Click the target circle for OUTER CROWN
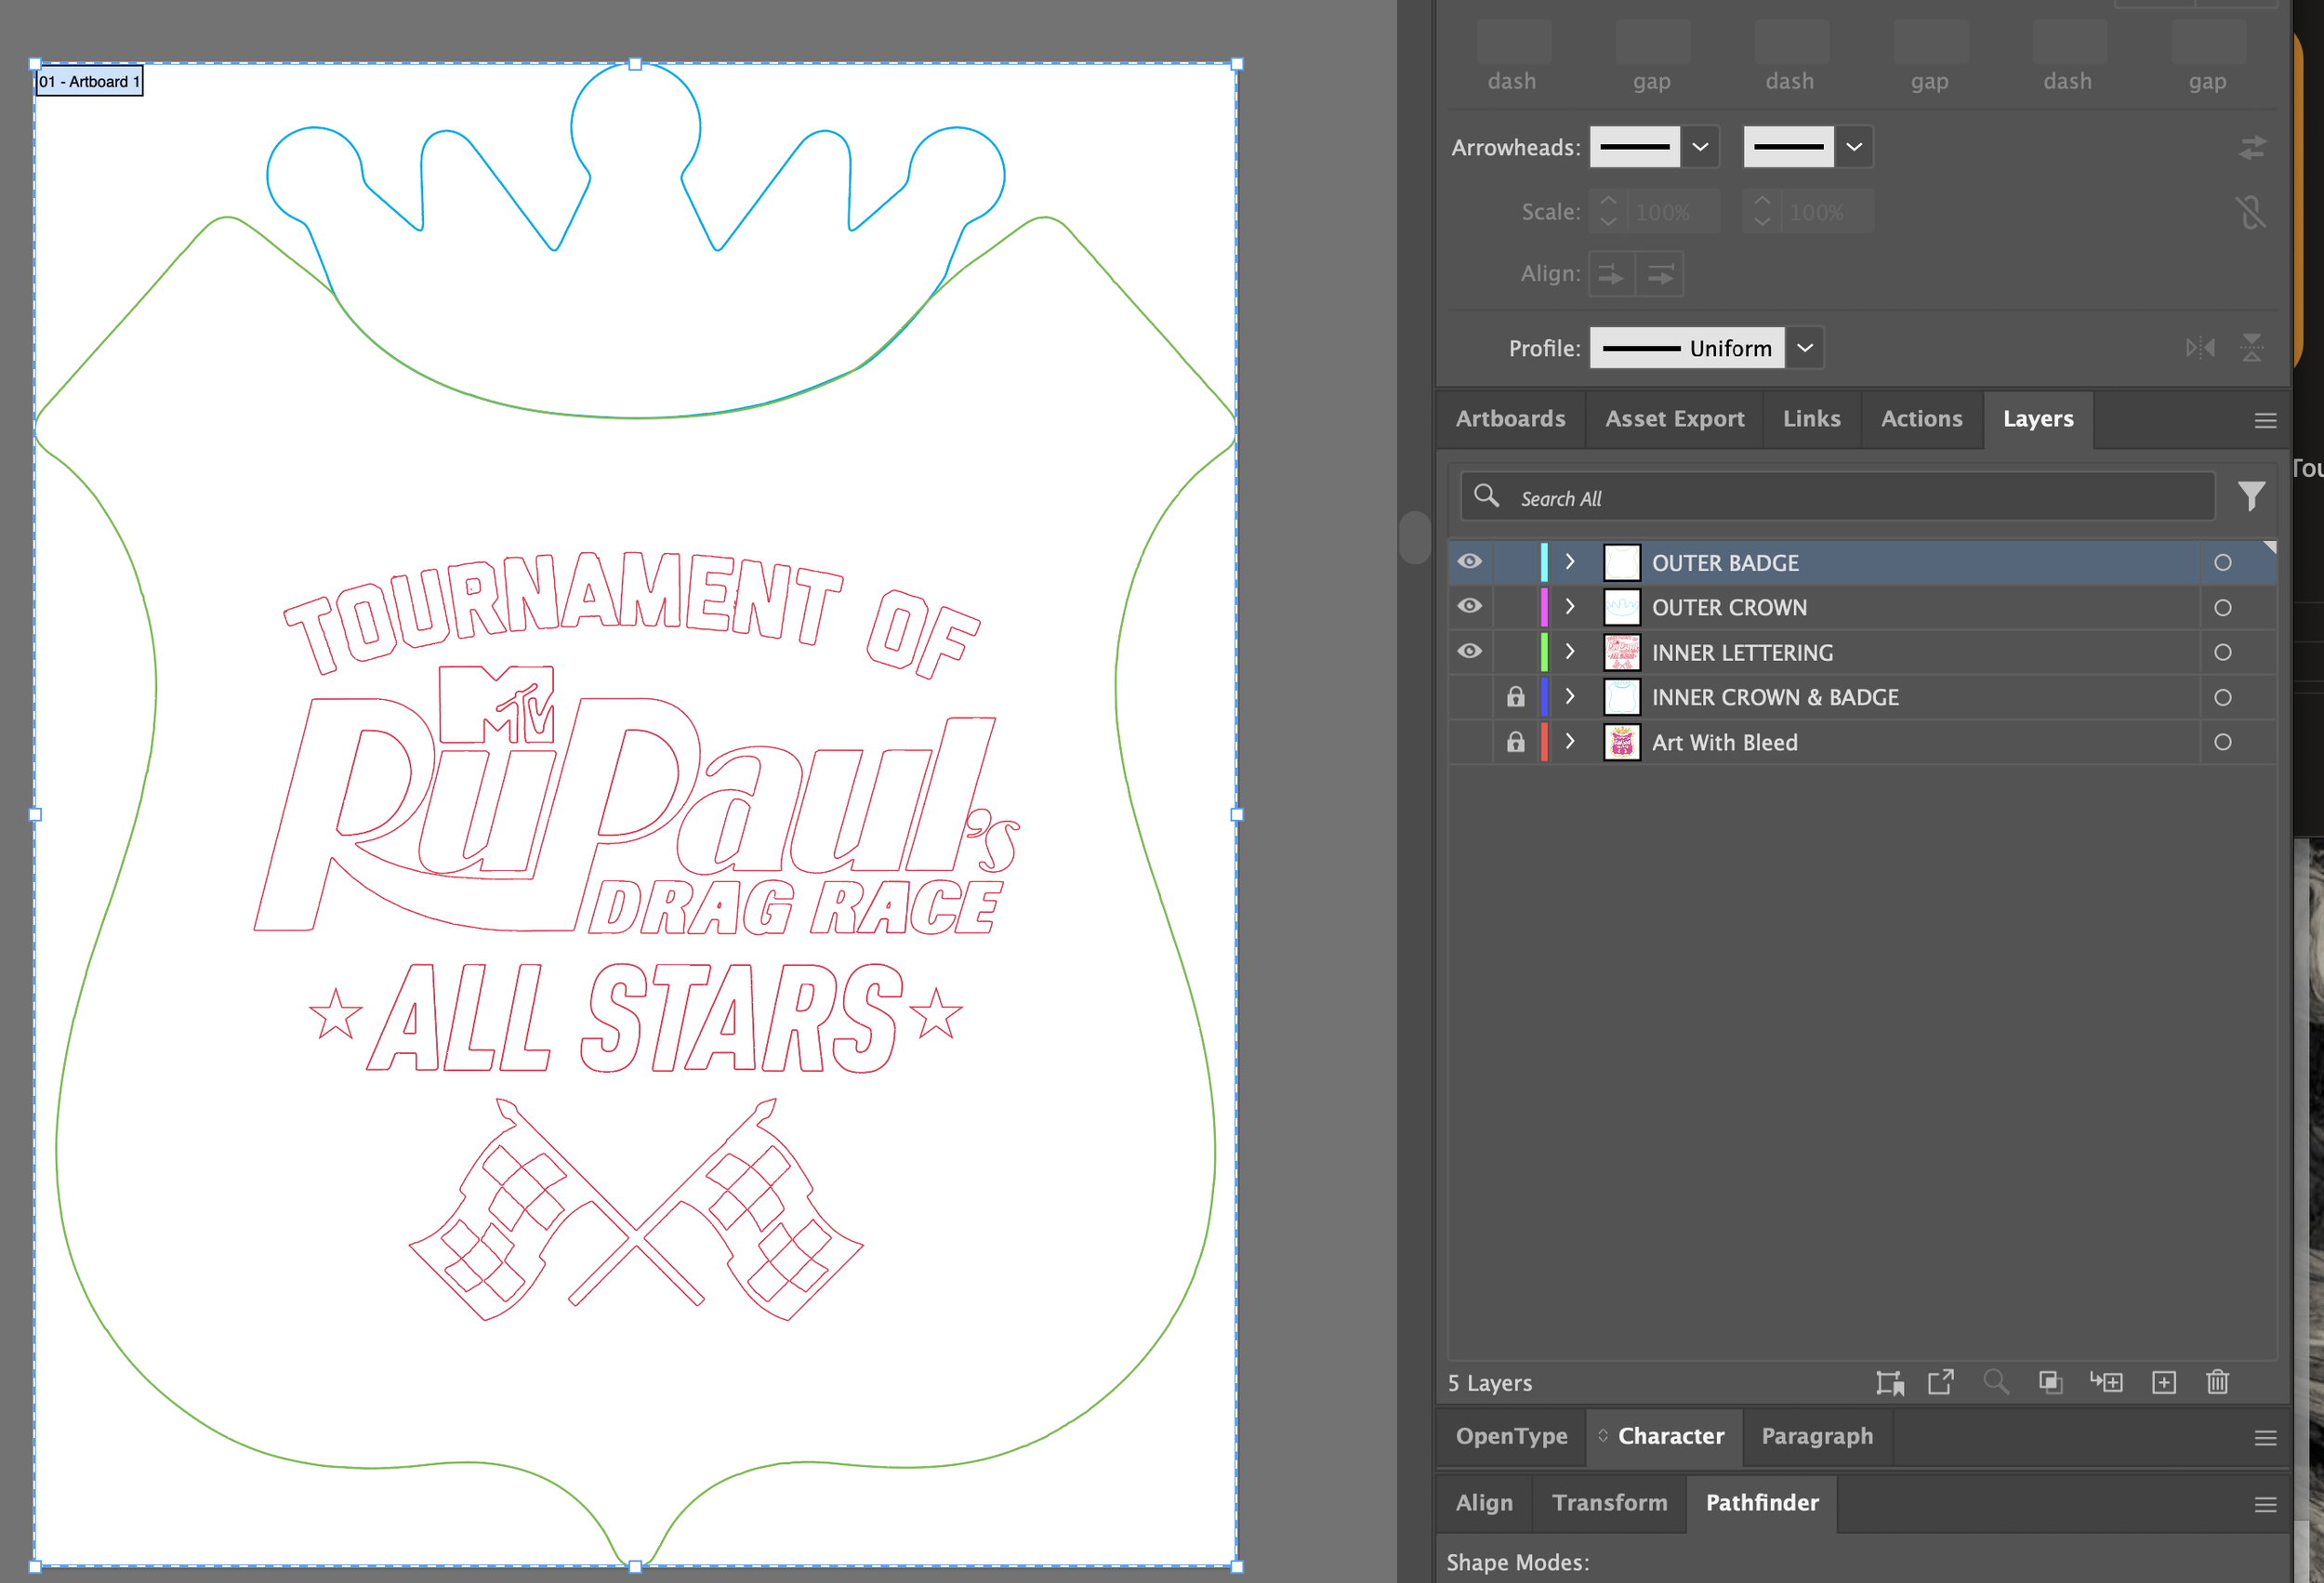The image size is (2324, 1583). coord(2223,608)
